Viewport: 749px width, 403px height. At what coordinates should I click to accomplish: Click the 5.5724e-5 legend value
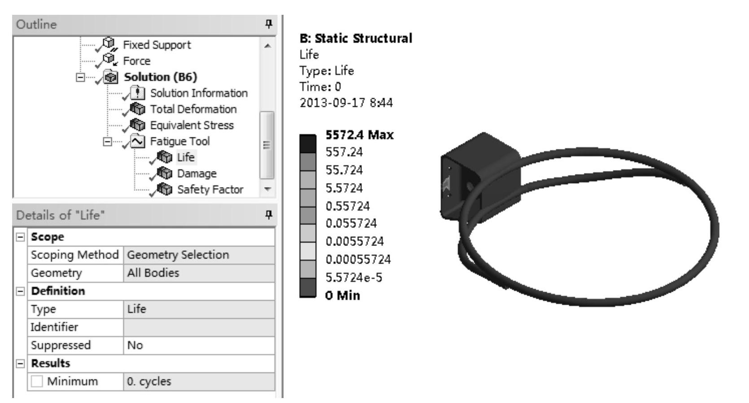(354, 278)
